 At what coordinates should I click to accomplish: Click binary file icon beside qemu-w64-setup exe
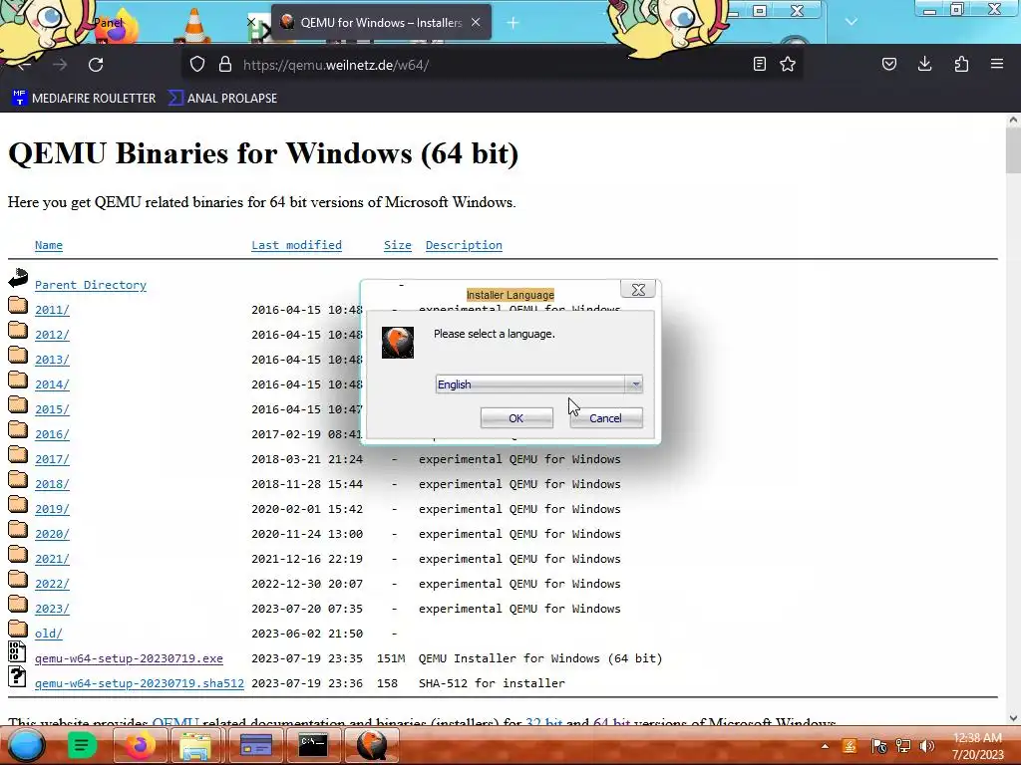17,651
